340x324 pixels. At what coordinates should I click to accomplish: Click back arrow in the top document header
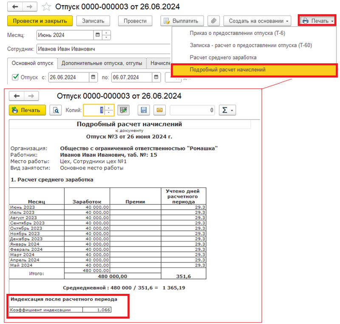click(x=15, y=7)
